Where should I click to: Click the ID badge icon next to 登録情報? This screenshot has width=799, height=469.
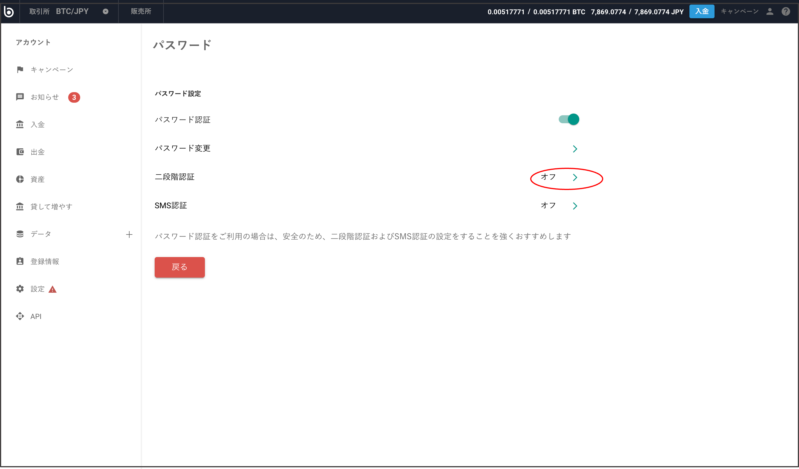coord(20,261)
